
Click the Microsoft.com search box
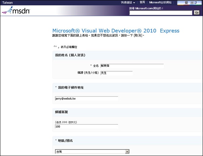click(x=161, y=12)
